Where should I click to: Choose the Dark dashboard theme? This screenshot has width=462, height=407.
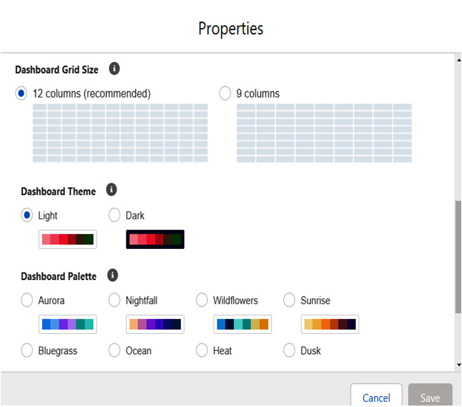tap(114, 215)
